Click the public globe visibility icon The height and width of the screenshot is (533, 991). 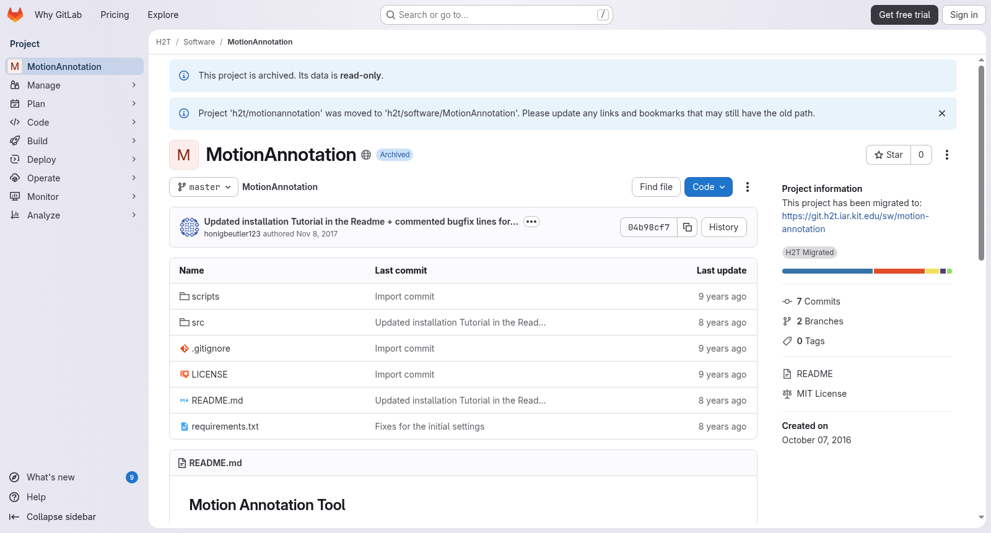pyautogui.click(x=366, y=155)
